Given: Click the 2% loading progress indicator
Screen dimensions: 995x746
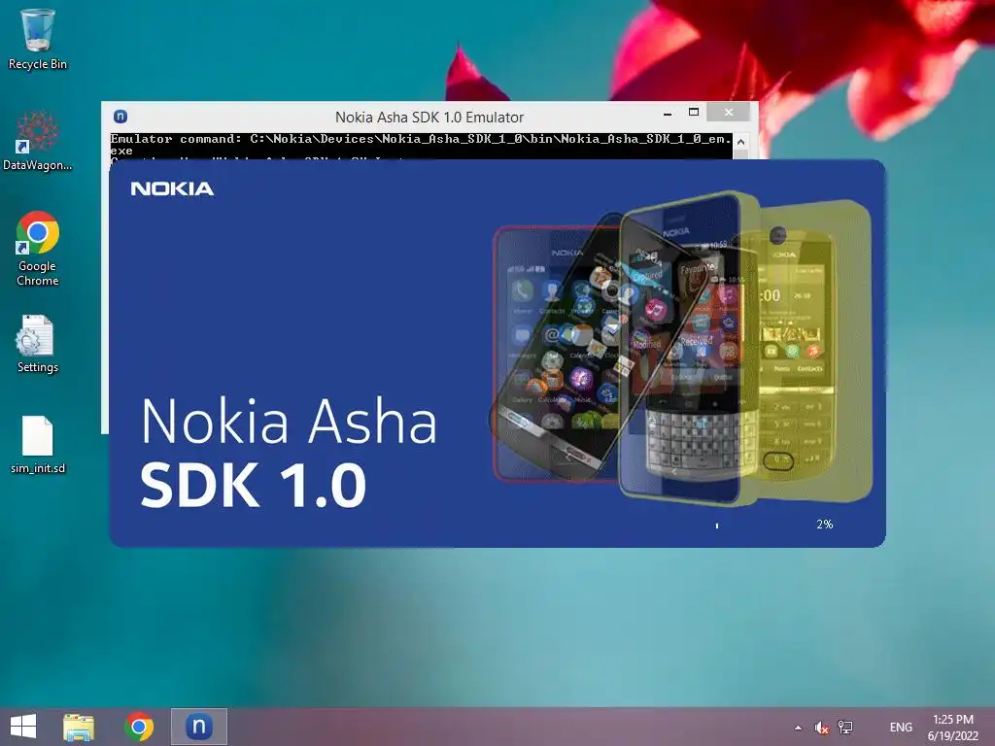Looking at the screenshot, I should tap(824, 524).
